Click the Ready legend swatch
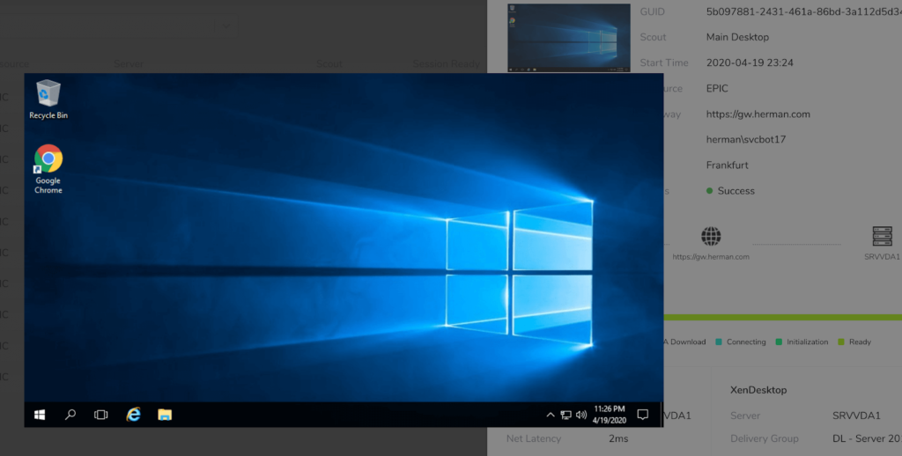 click(x=841, y=342)
